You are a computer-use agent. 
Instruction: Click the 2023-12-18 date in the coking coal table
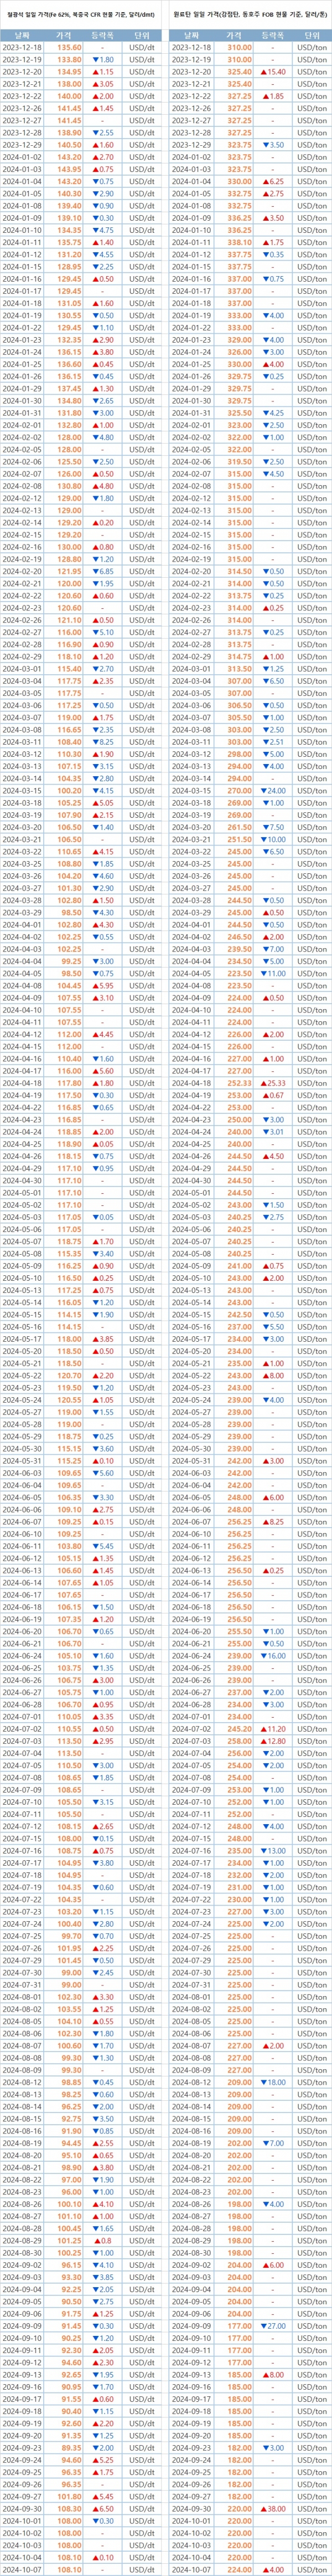point(193,48)
